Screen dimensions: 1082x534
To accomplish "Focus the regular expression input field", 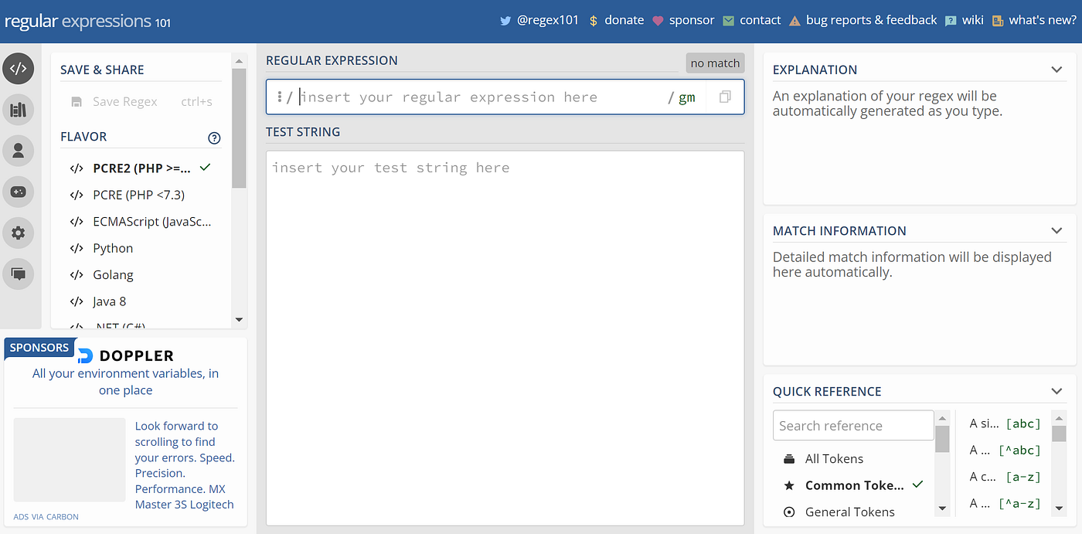I will point(479,97).
